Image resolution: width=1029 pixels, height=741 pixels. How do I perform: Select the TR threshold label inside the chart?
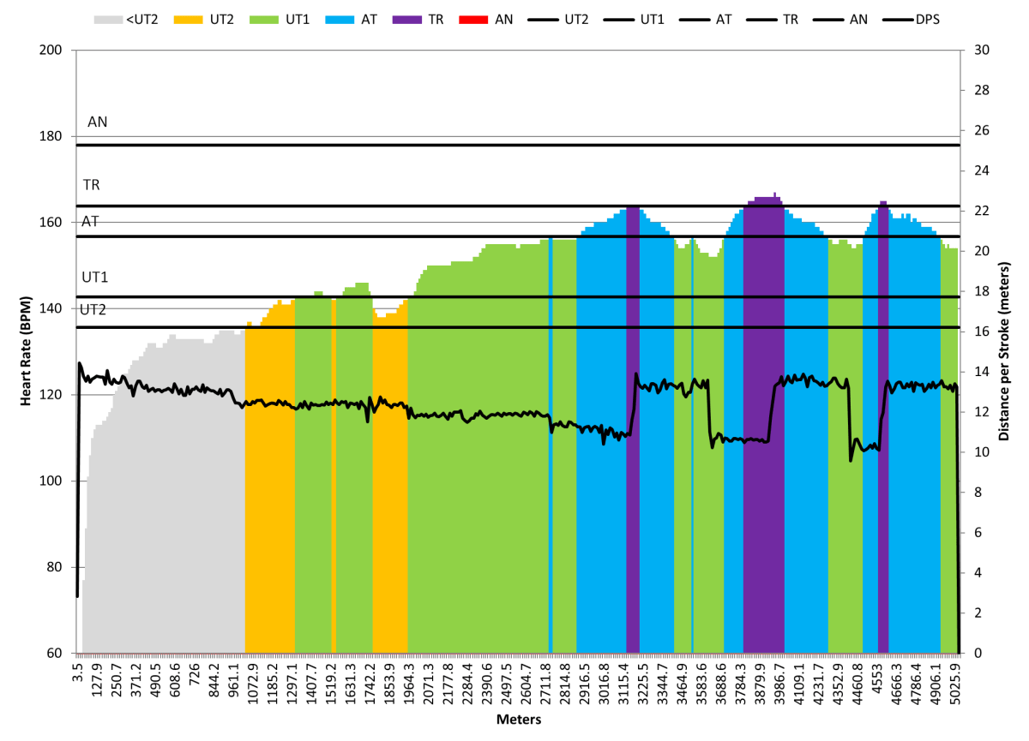[x=91, y=184]
